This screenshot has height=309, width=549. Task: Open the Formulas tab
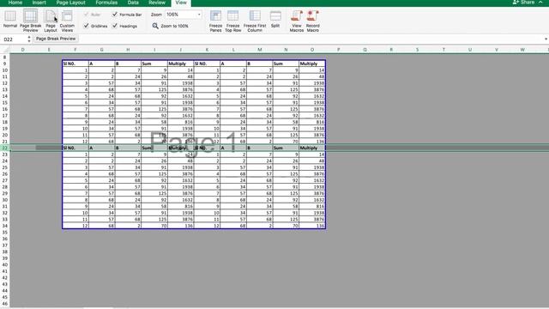106,3
